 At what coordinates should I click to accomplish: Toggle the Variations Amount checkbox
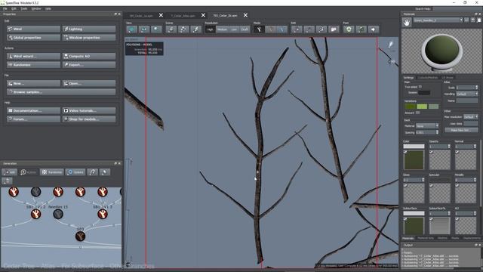(417, 113)
